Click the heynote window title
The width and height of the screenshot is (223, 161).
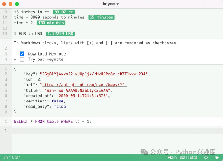[x=111, y=4]
